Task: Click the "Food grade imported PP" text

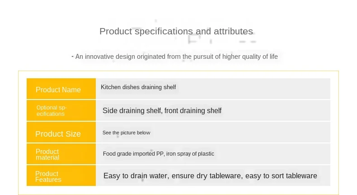Action: [x=133, y=154]
